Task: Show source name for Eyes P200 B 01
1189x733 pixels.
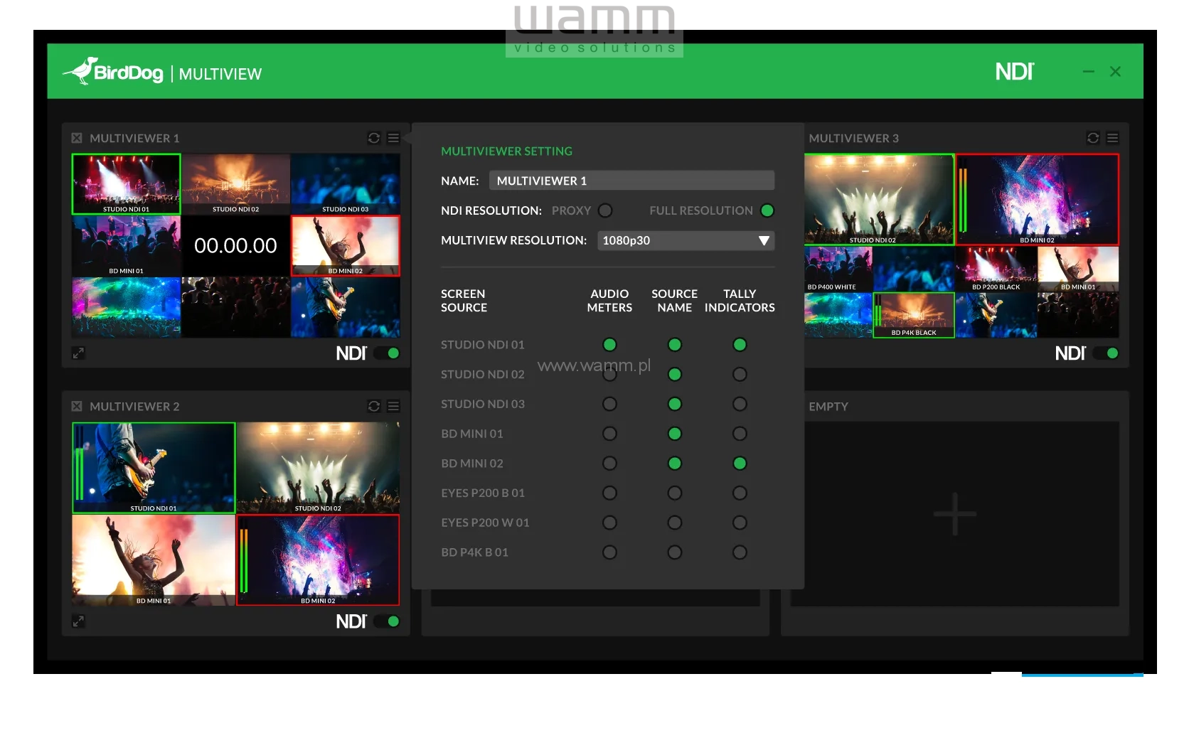Action: click(675, 493)
